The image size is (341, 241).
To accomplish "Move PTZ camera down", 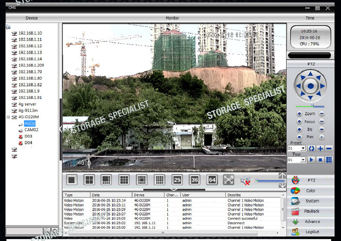I will click(x=310, y=98).
